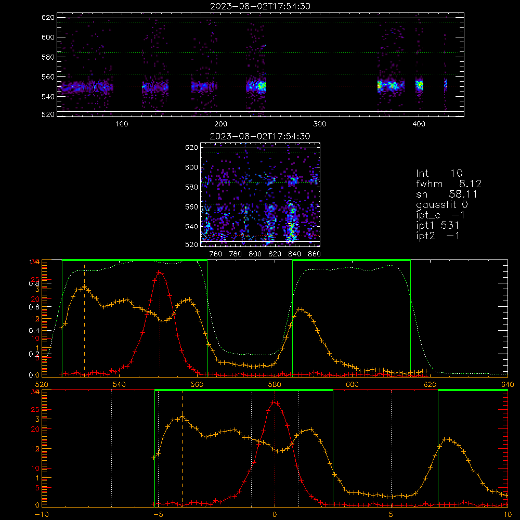Click the 'sn 58.11' readout
The width and height of the screenshot is (520, 520).
[x=447, y=194]
